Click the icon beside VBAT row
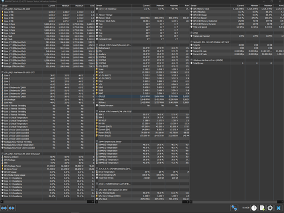The image size is (284, 213). coord(97,93)
